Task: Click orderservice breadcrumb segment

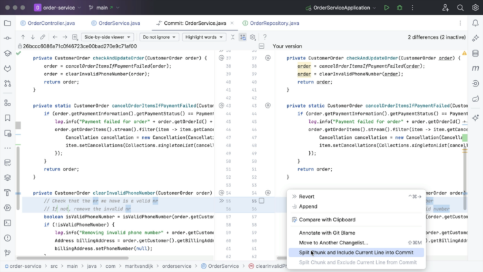Action: [177, 266]
